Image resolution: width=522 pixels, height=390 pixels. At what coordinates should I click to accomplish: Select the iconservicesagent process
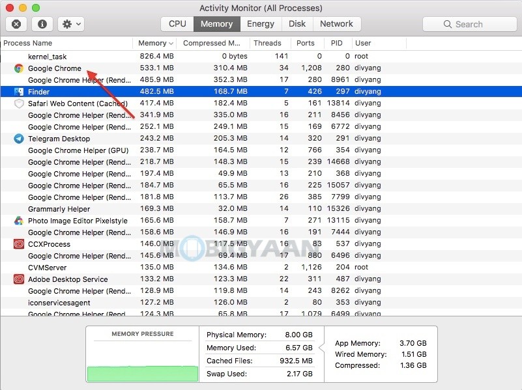coord(261,303)
